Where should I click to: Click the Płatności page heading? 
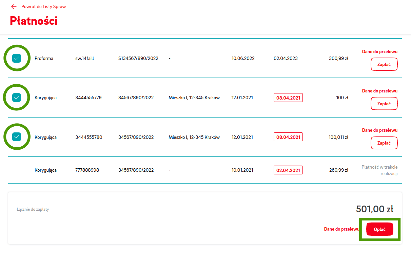coord(34,21)
